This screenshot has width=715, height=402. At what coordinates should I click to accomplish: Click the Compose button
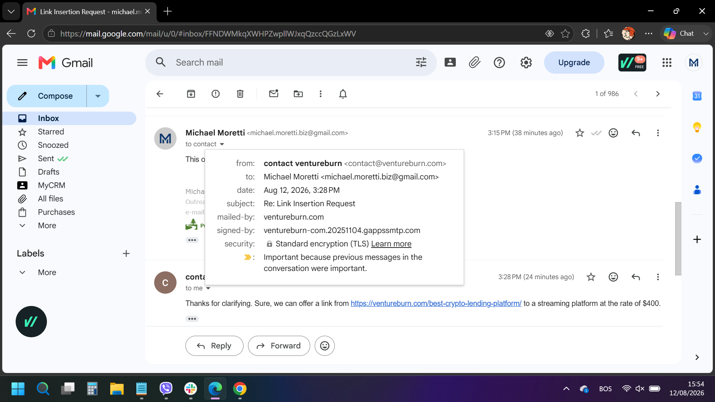click(47, 96)
